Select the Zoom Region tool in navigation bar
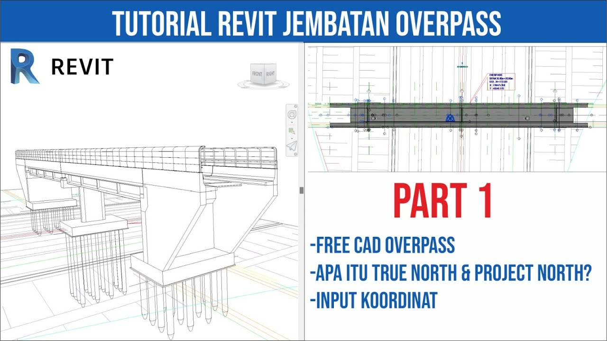Screen dimensions: 607x341 click(x=292, y=131)
